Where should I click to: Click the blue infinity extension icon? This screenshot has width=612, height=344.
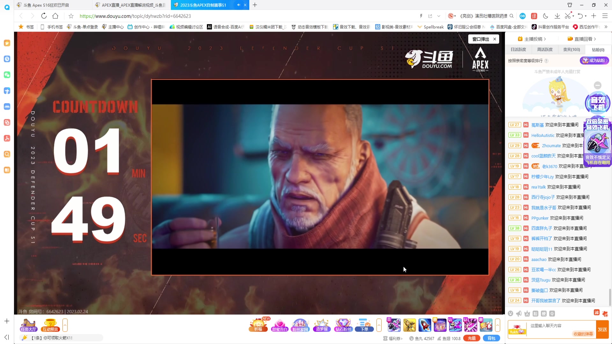click(522, 16)
